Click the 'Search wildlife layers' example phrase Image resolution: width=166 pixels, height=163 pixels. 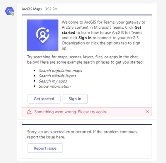(x=57, y=76)
